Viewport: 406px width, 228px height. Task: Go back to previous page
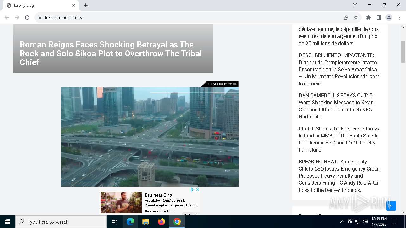7,17
